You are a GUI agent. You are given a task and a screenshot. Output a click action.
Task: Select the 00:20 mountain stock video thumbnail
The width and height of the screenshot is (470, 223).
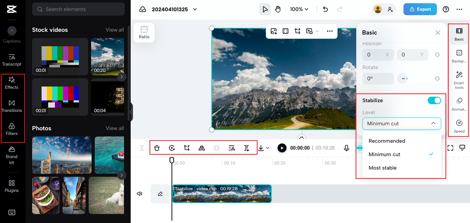108,57
